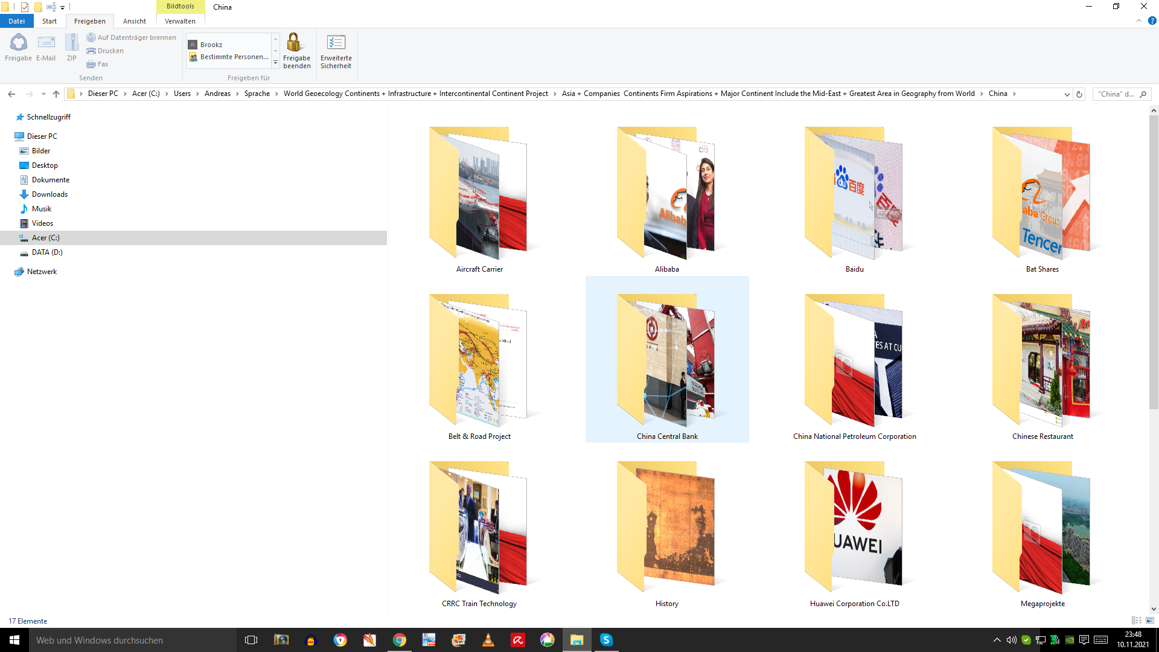Image resolution: width=1159 pixels, height=652 pixels.
Task: Select Videos in navigation pane
Action: (x=42, y=223)
